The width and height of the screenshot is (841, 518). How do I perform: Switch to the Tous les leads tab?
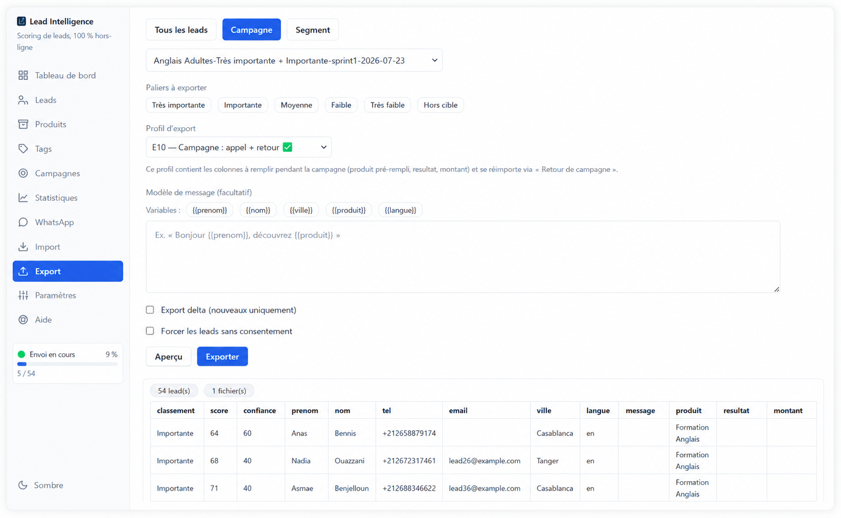click(181, 29)
